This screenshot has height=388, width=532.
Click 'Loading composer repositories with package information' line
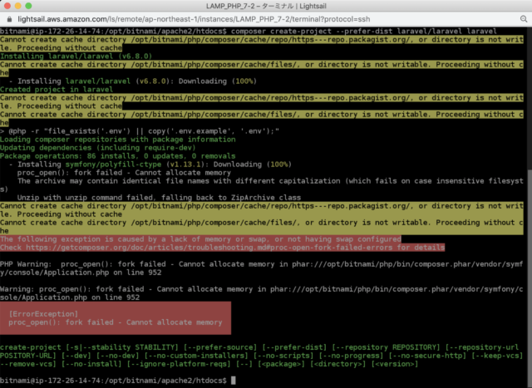point(118,140)
